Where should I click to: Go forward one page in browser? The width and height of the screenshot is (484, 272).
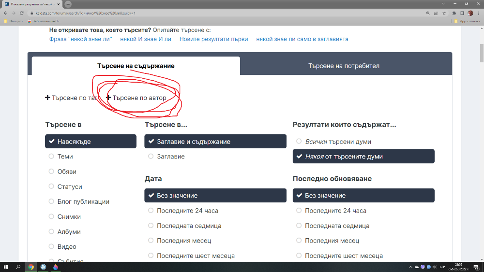[14, 13]
